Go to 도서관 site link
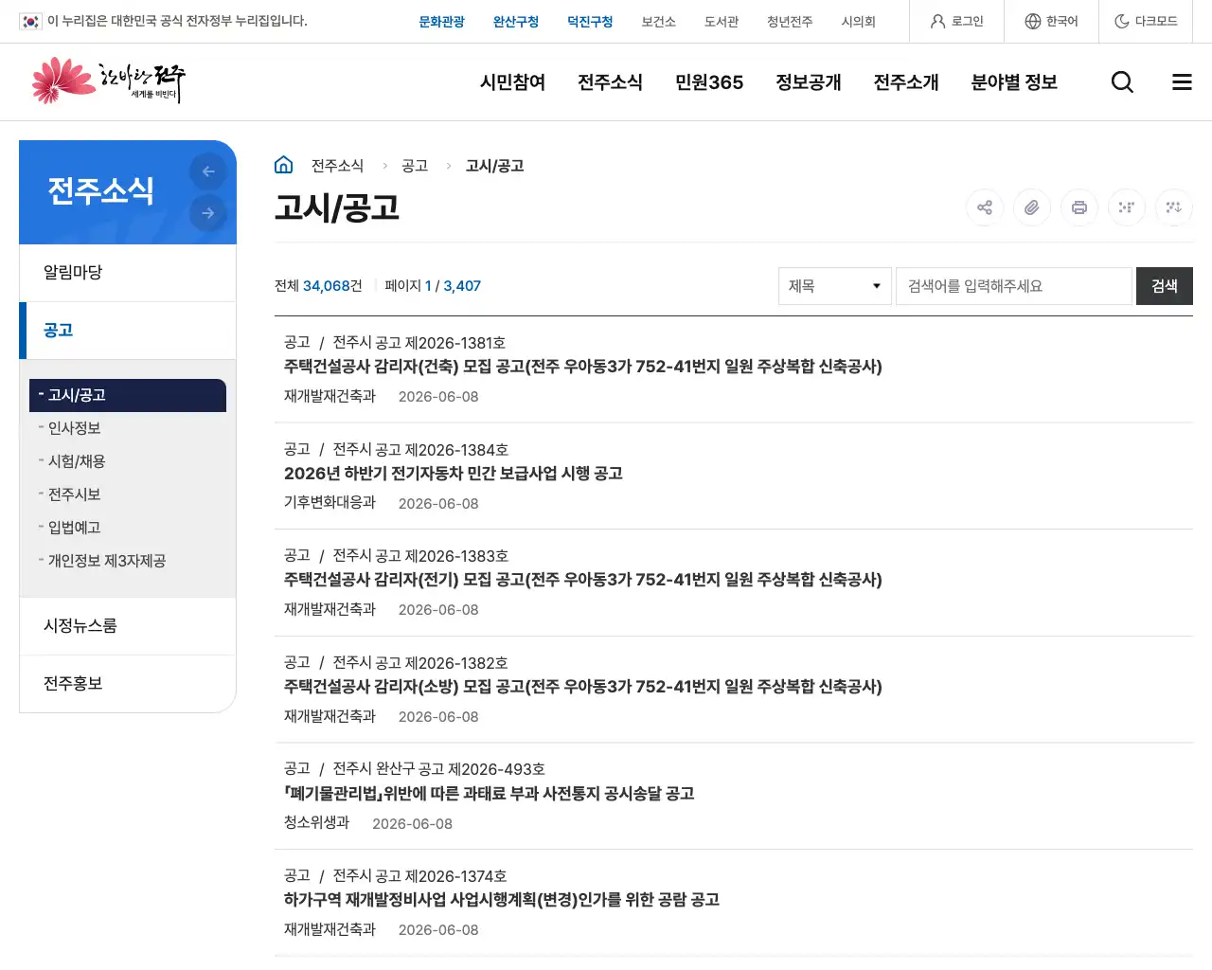This screenshot has width=1212, height=970. pos(722,21)
